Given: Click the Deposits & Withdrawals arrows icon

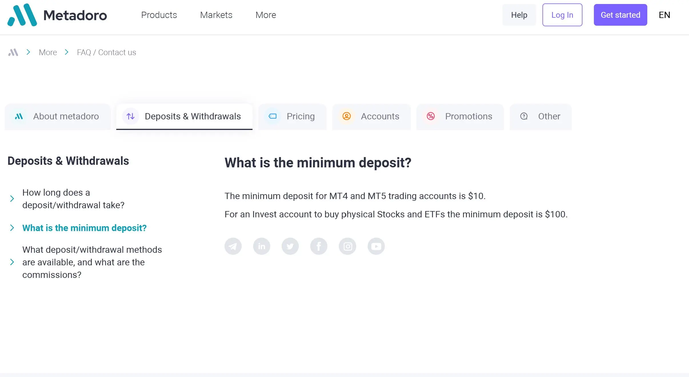Looking at the screenshot, I should (x=131, y=116).
